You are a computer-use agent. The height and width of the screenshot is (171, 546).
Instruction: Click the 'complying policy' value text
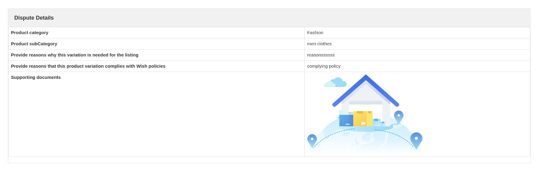pos(324,66)
